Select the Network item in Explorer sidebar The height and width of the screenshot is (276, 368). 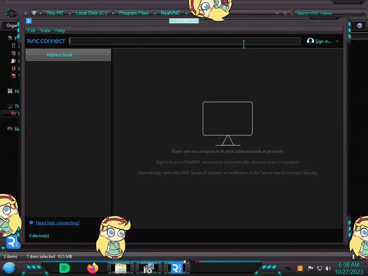(13, 129)
